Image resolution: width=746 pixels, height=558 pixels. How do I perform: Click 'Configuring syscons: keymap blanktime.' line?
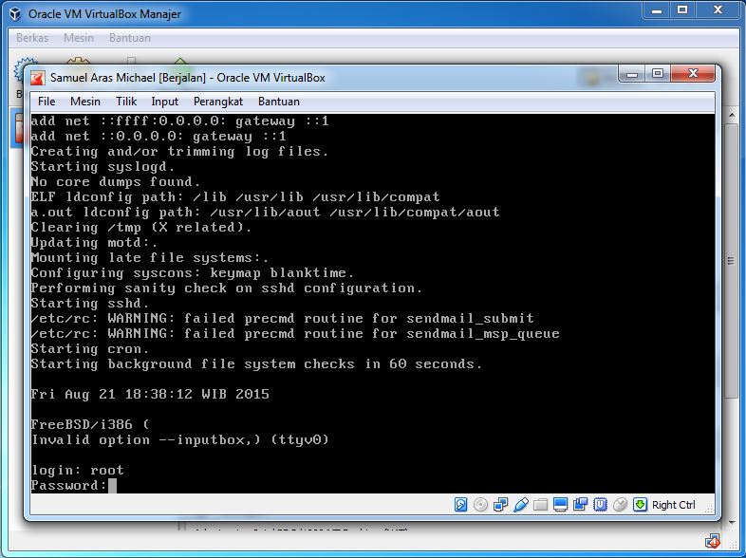tap(193, 273)
